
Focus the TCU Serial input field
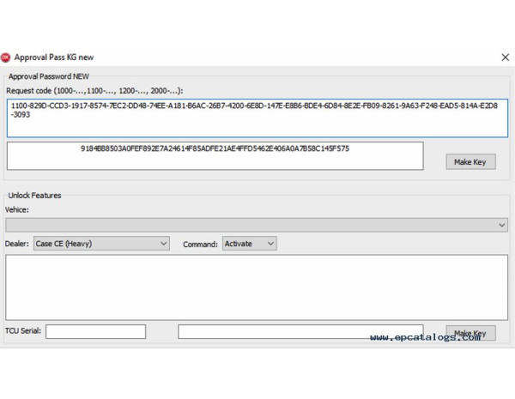tap(95, 331)
